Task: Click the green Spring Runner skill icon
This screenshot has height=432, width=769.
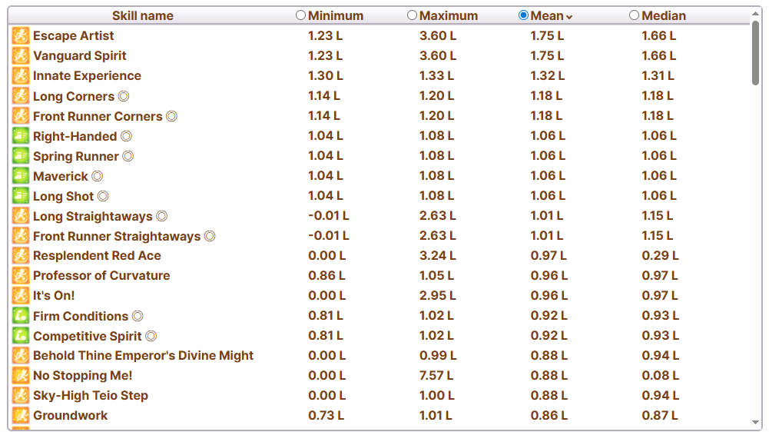Action: tap(21, 156)
